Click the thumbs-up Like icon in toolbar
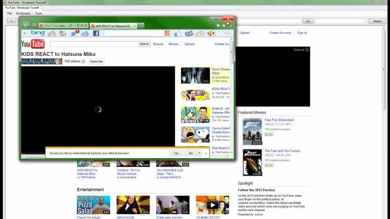This screenshot has width=390, height=219. point(178,33)
